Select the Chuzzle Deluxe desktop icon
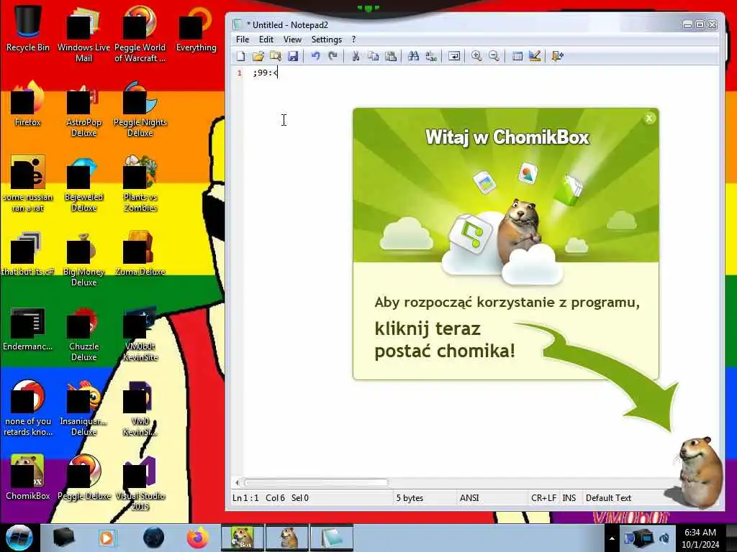 point(83,333)
